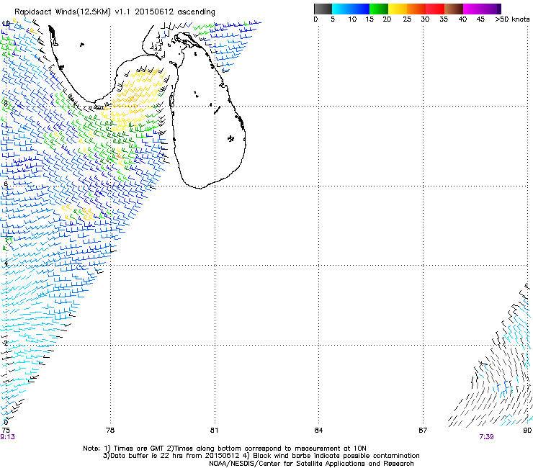The height and width of the screenshot is (468, 533).
Task: Click the 'Times are GMT' note line
Action: (225, 449)
